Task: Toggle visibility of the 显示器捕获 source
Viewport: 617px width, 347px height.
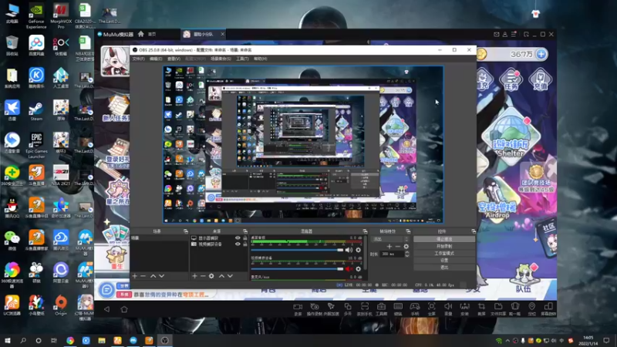Action: coord(238,238)
